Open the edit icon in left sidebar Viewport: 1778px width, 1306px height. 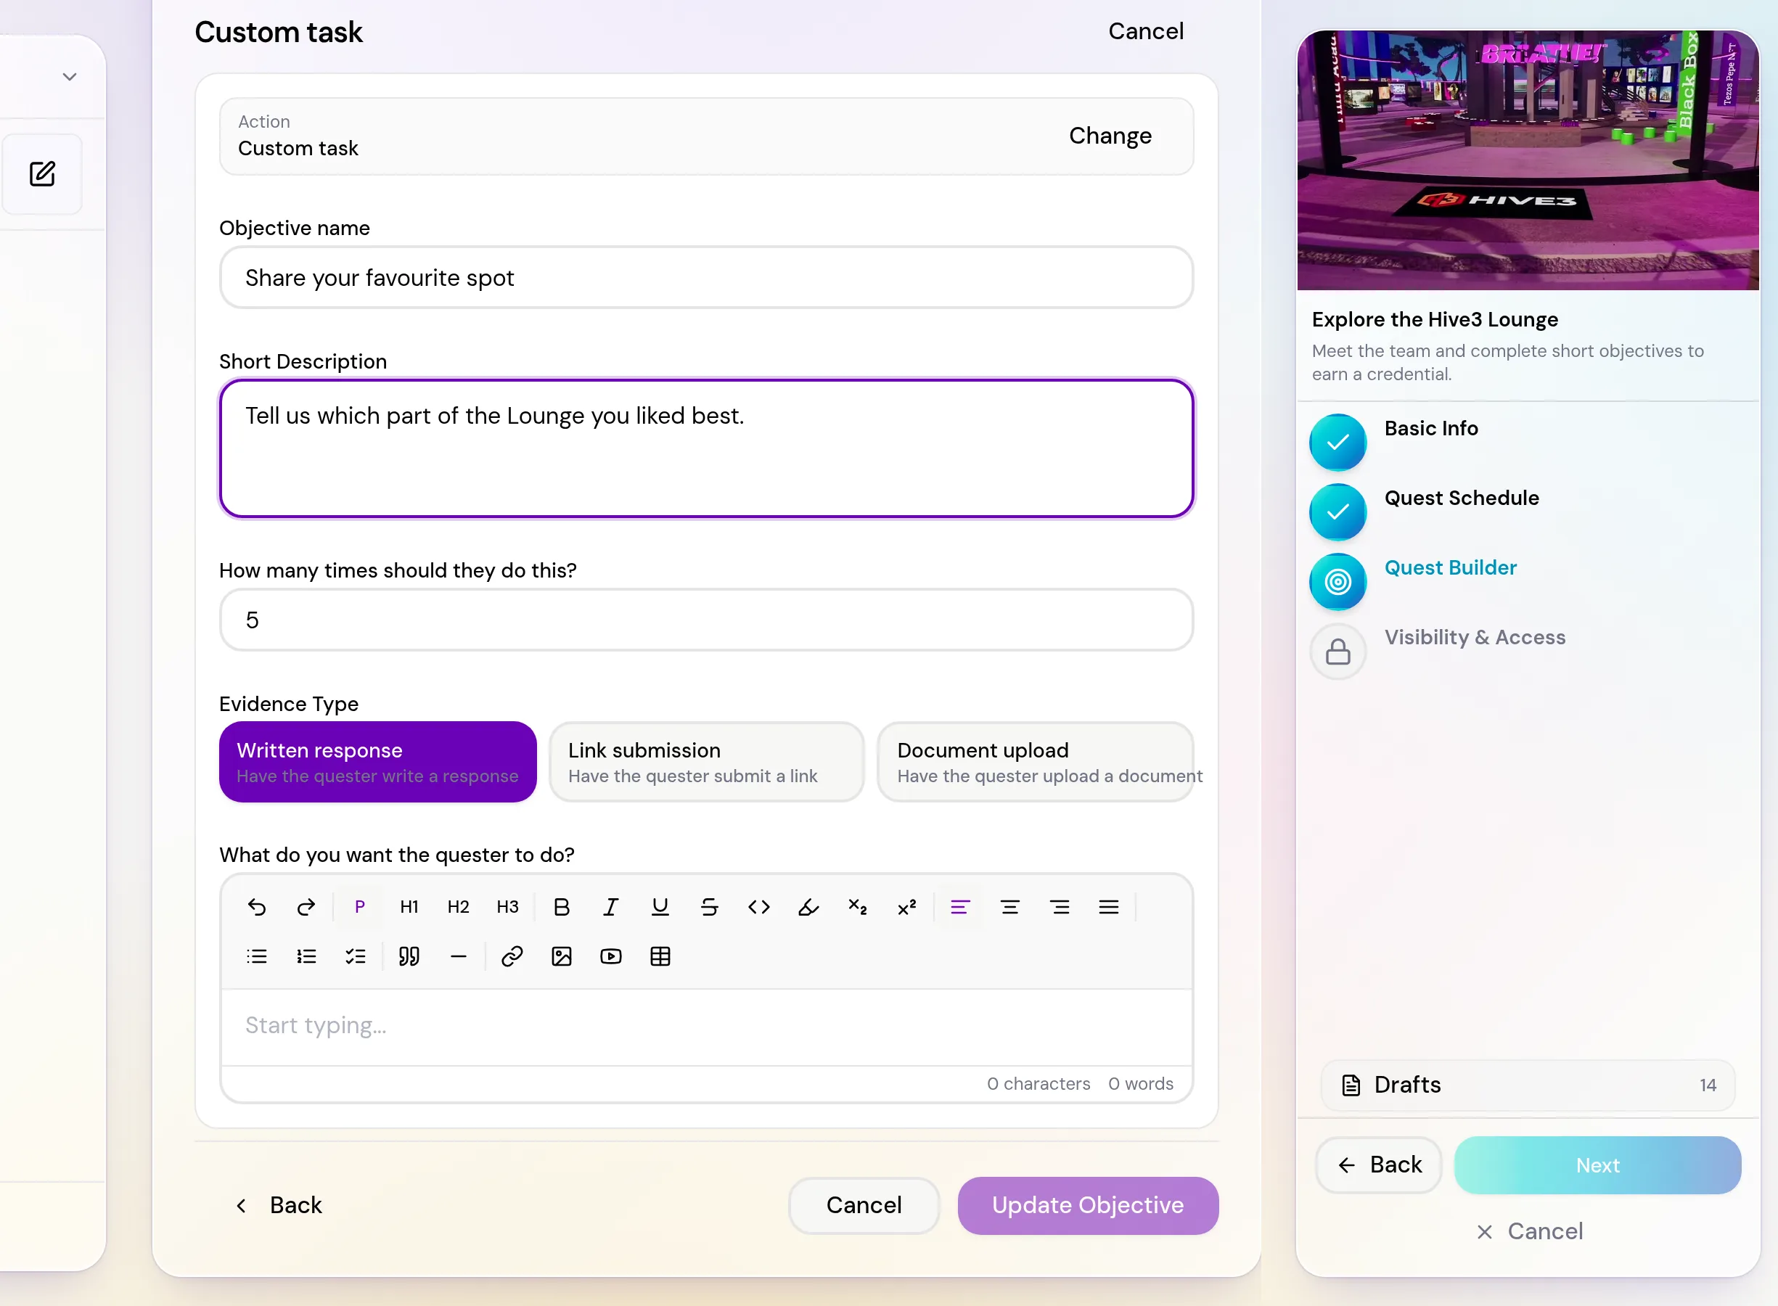(42, 174)
